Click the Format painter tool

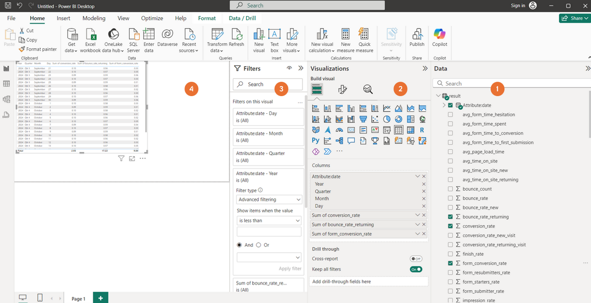[x=37, y=49]
